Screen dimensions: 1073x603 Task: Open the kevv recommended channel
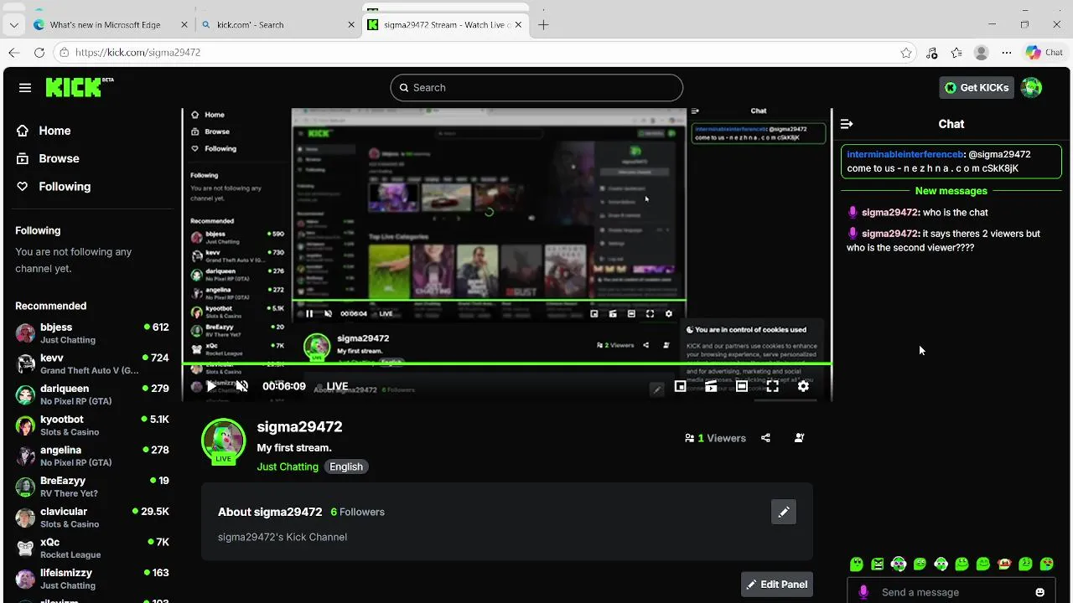pos(92,363)
